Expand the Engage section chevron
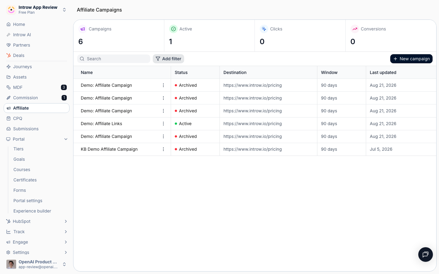The width and height of the screenshot is (439, 274). (66, 242)
